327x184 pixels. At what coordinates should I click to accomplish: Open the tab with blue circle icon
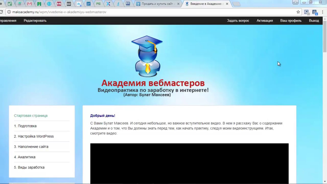click(x=49, y=4)
